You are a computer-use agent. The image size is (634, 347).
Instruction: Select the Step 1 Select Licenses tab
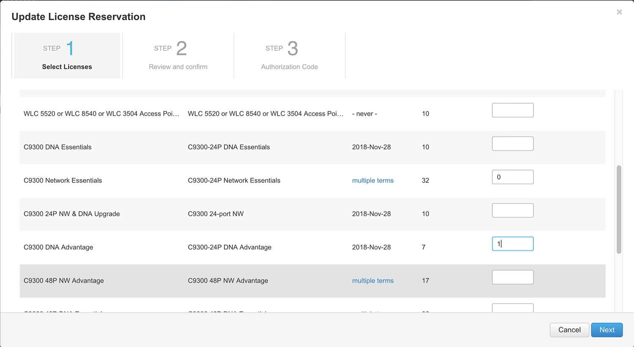point(67,55)
